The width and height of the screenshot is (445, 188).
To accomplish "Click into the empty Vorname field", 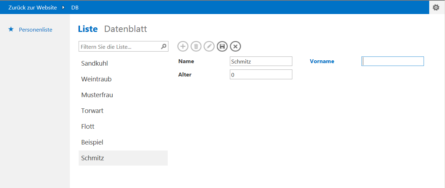I will pyautogui.click(x=392, y=61).
